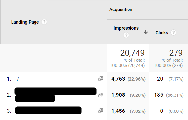Sort by the Clicks column header

pyautogui.click(x=162, y=33)
